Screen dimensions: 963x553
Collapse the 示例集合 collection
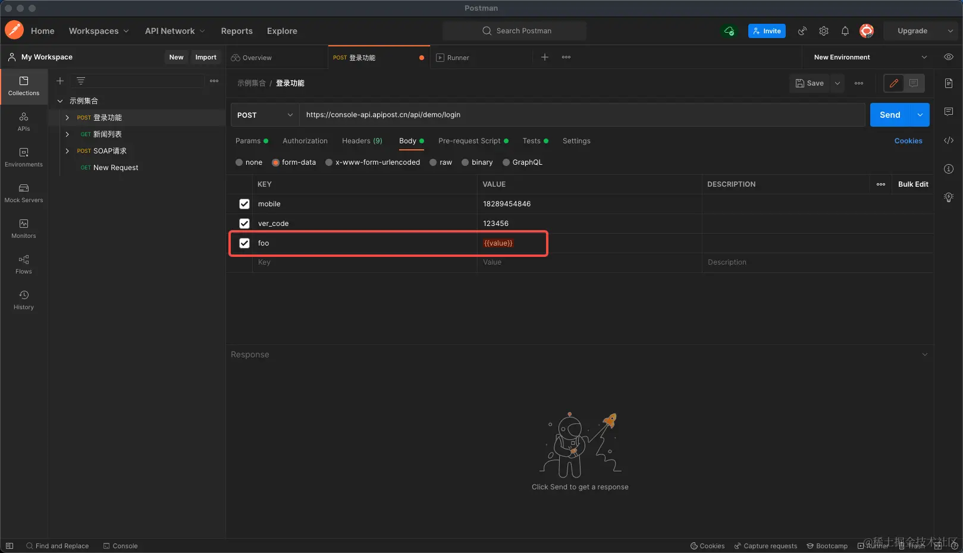60,101
